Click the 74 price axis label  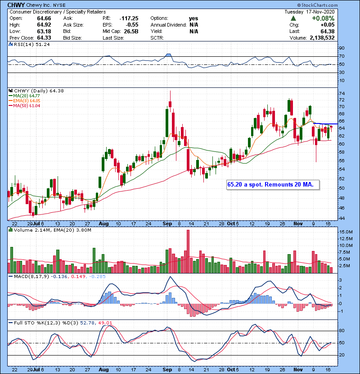coord(342,93)
